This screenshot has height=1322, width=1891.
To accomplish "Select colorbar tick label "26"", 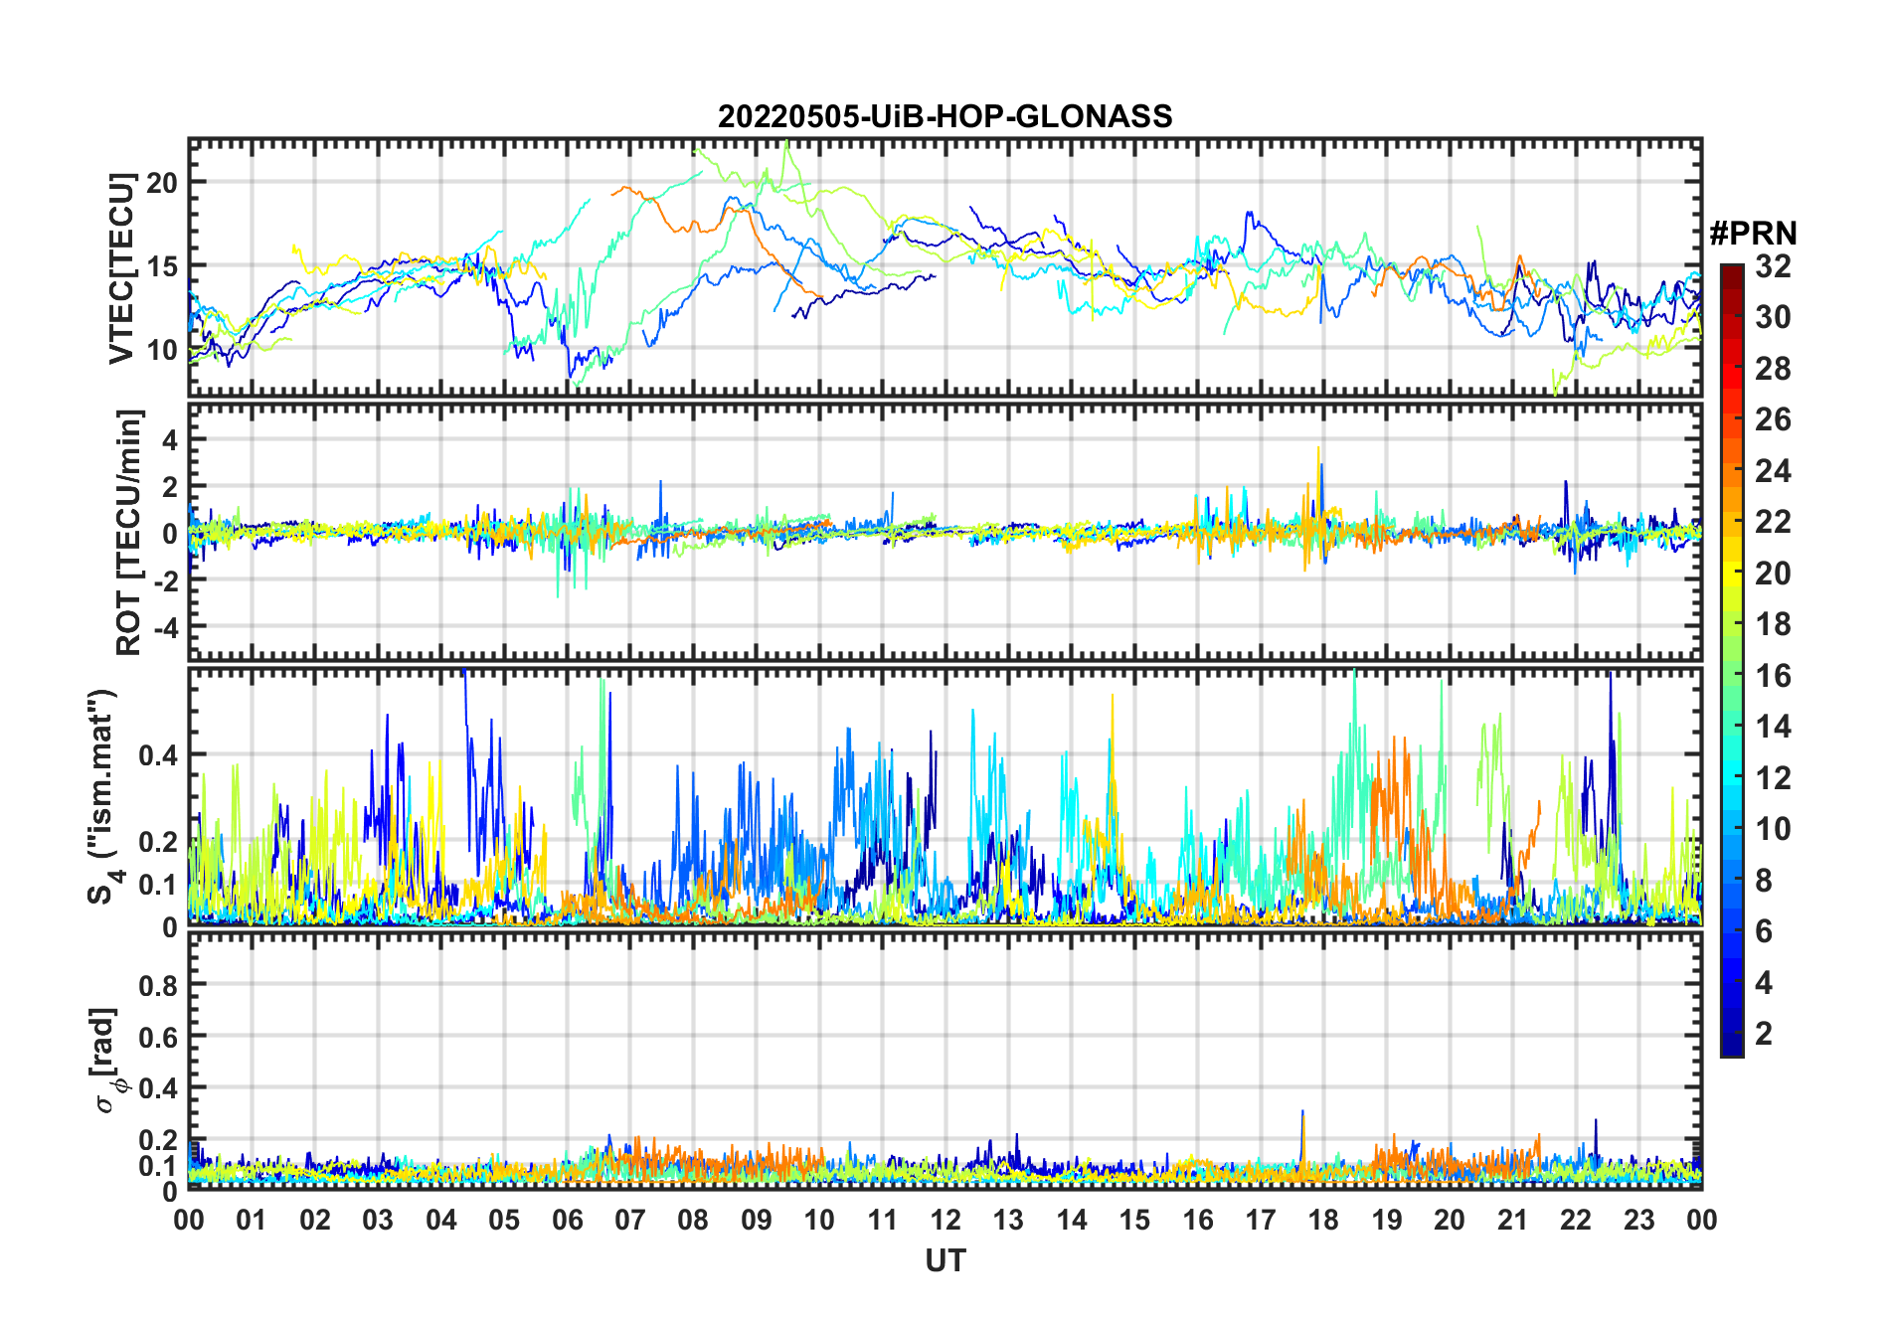I will tap(1774, 419).
